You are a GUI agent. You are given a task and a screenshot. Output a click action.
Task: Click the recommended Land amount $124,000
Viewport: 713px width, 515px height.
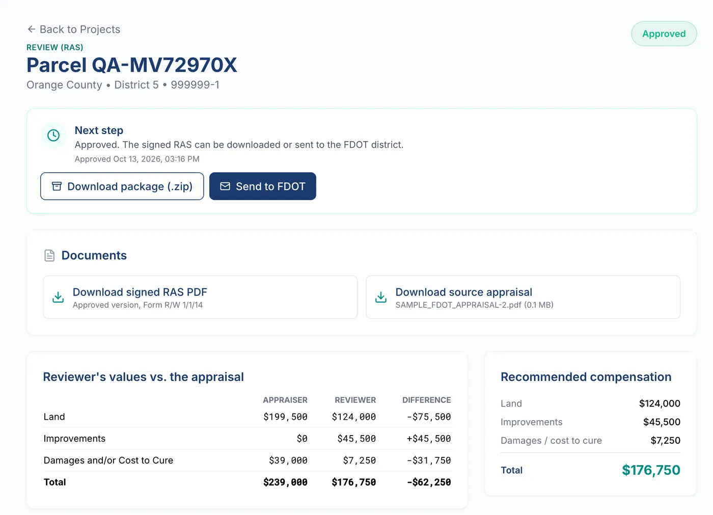(x=660, y=403)
